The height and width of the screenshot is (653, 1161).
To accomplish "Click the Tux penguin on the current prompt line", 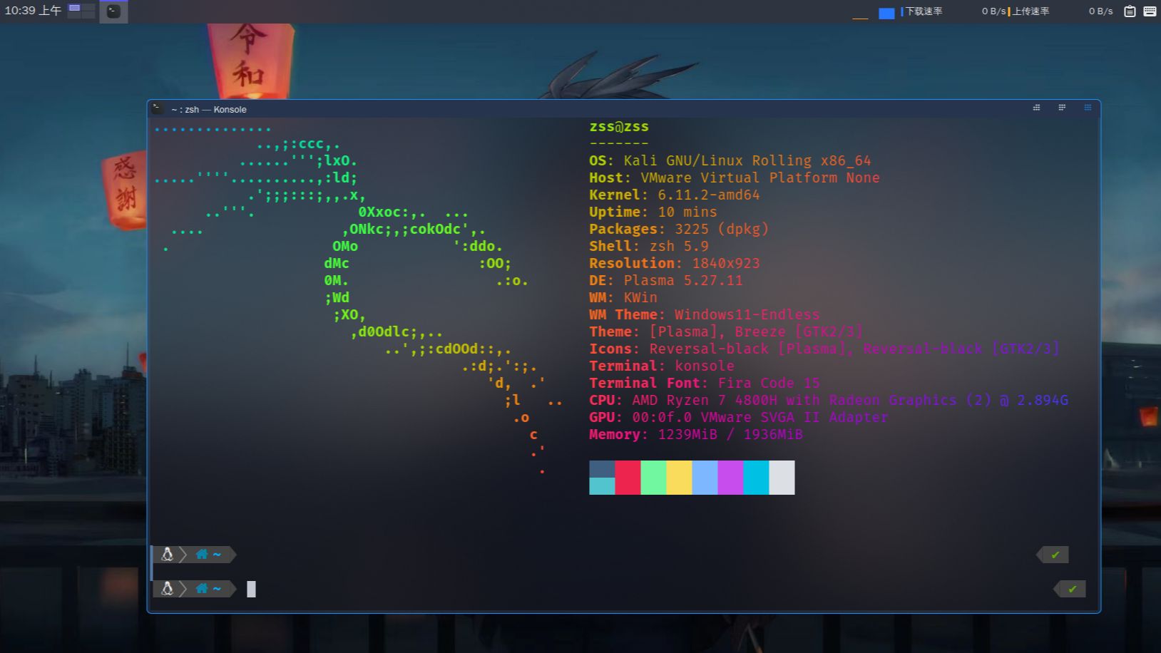I will (x=168, y=589).
